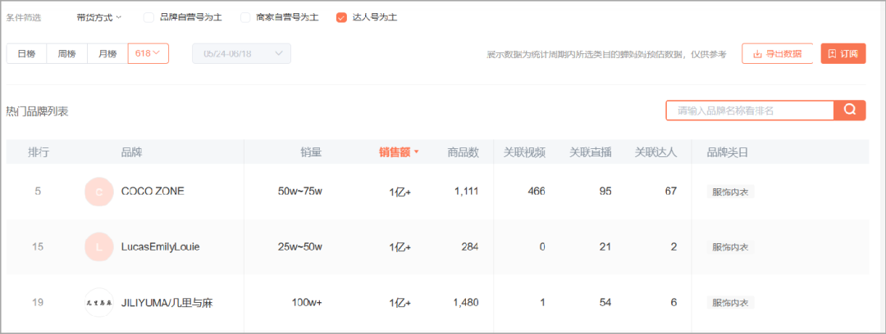Click the 销量 column header

[x=311, y=152]
